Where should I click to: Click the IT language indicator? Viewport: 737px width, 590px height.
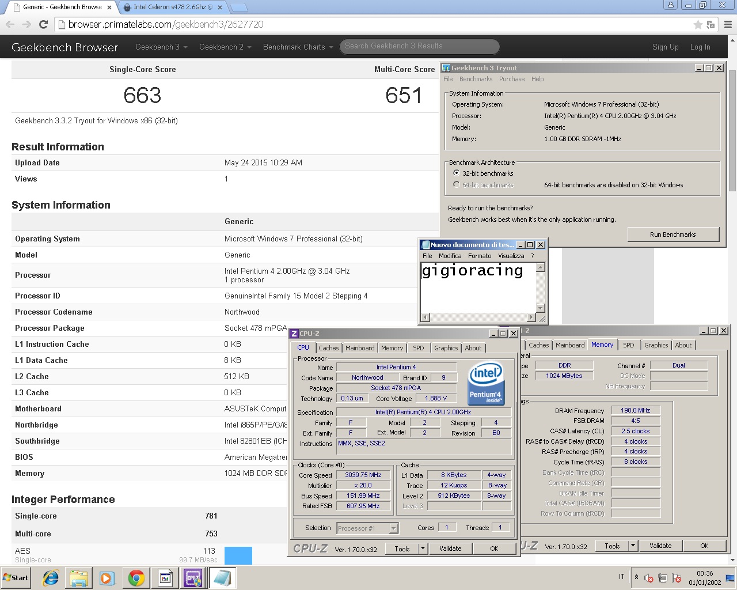tap(622, 577)
